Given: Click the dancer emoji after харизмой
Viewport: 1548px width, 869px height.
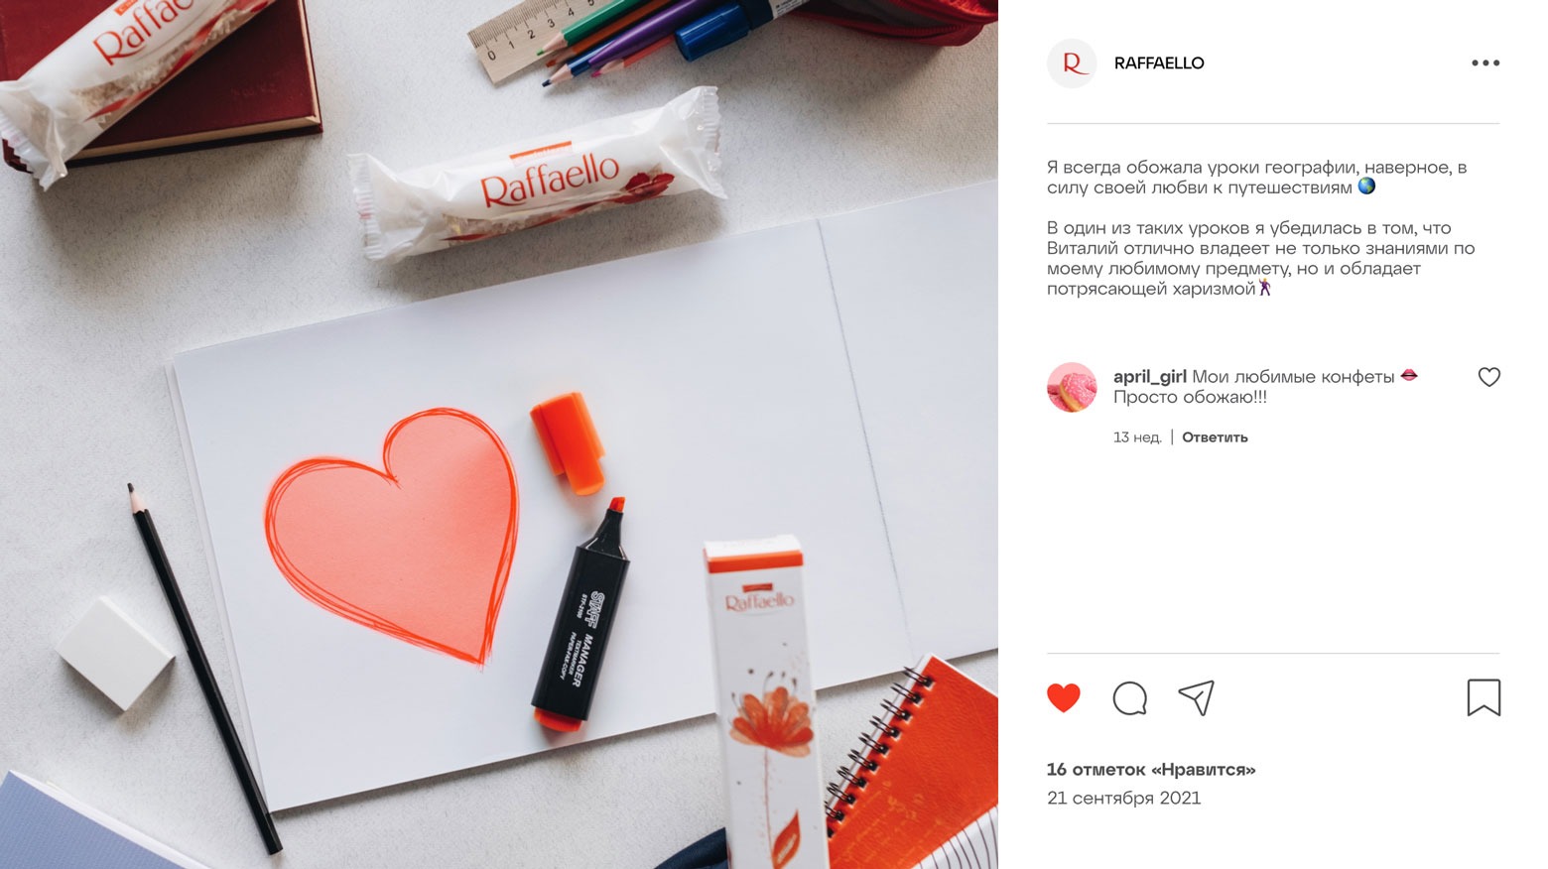Looking at the screenshot, I should click(1265, 288).
